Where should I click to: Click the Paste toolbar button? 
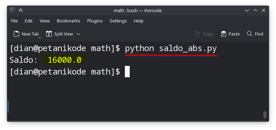pyautogui.click(x=230, y=34)
